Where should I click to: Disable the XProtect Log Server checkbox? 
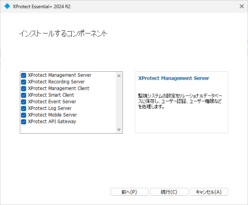point(23,109)
